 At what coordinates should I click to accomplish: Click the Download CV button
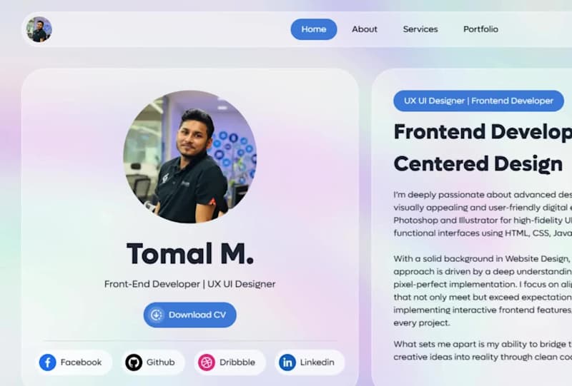pos(189,315)
